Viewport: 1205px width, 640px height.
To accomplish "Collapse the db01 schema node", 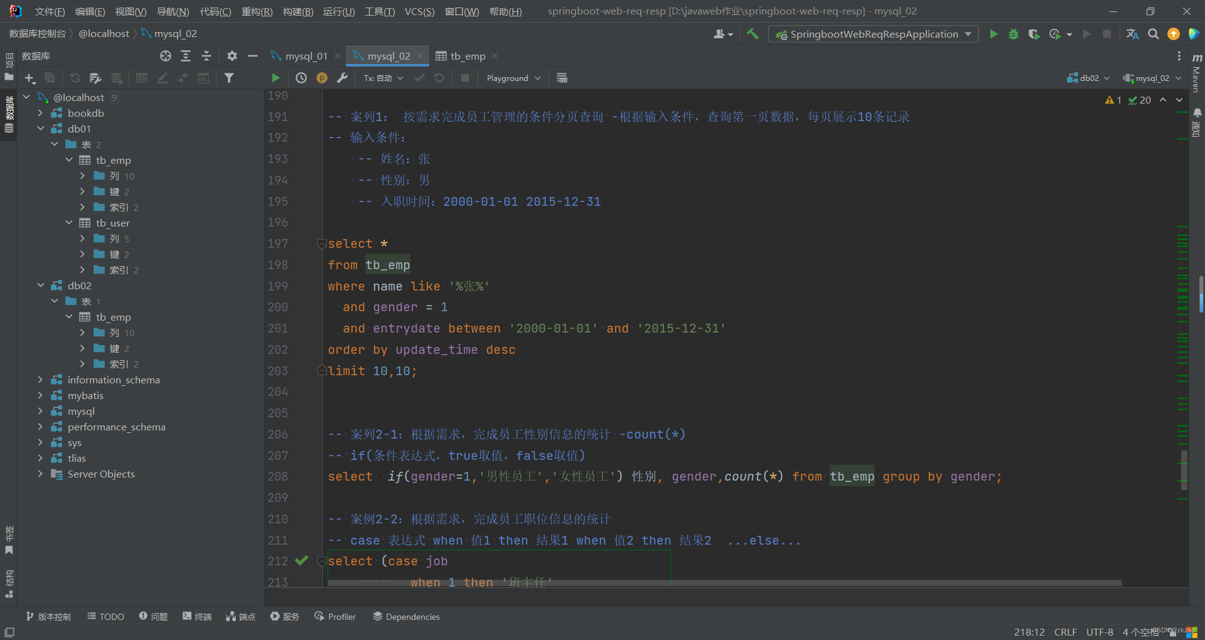I will coord(41,129).
